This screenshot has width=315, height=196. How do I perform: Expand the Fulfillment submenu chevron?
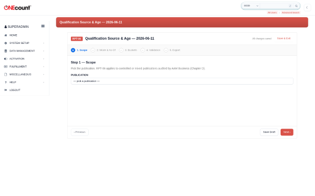(x=44, y=66)
